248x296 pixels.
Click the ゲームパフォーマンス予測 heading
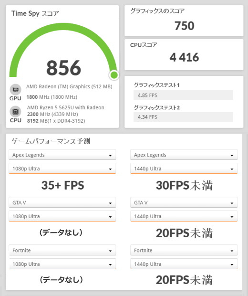(51, 141)
